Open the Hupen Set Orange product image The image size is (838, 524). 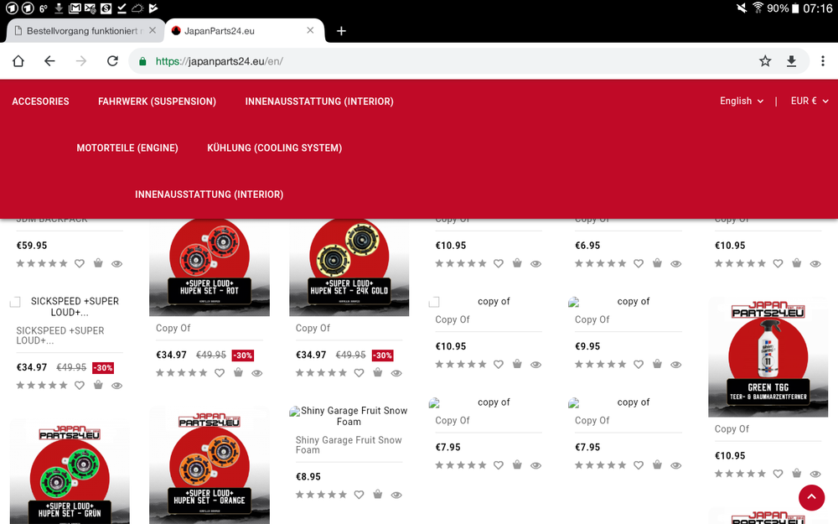pos(209,465)
